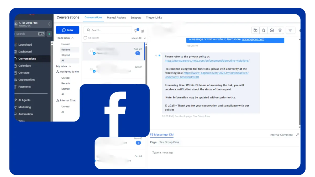Click the chat thread scrollbar thumb
This screenshot has width=315, height=177.
300,101
